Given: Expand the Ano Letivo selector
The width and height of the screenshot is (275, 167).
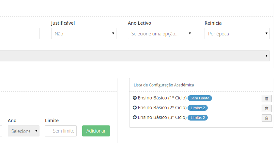Looking at the screenshot, I should (160, 33).
